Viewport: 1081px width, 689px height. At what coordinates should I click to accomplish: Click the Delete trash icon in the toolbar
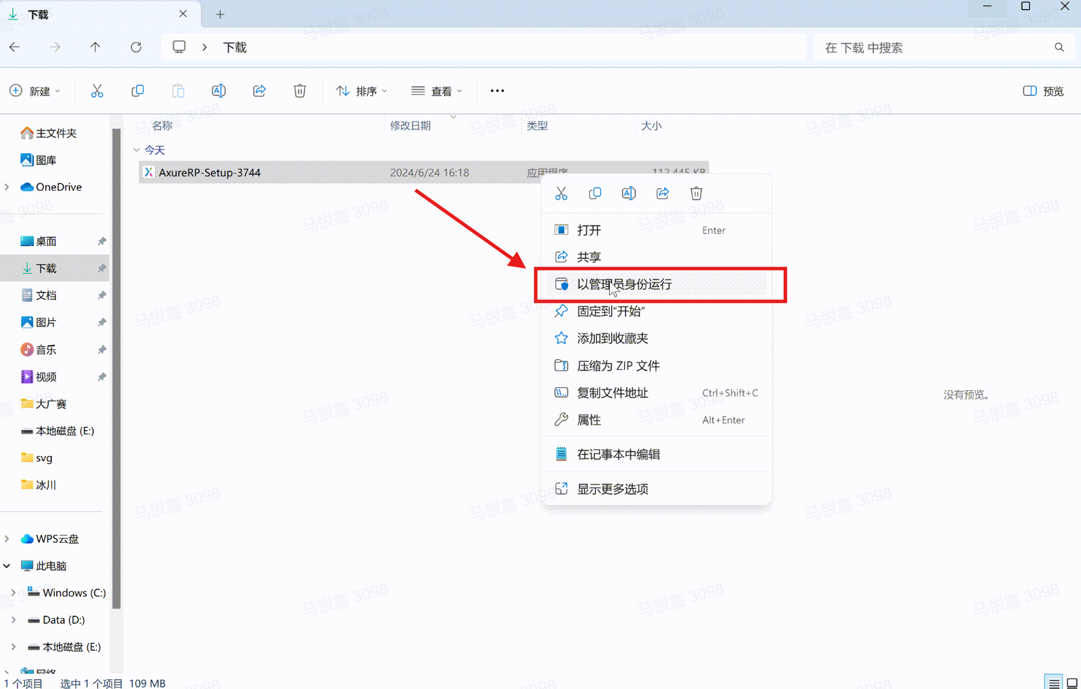click(299, 91)
